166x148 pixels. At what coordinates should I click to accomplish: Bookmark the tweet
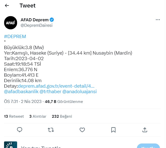113,130
